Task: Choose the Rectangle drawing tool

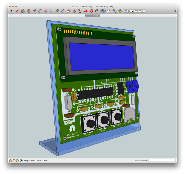Action: pyautogui.click(x=23, y=11)
